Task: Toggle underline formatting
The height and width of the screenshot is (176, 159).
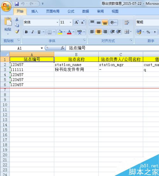Action: tap(39, 32)
